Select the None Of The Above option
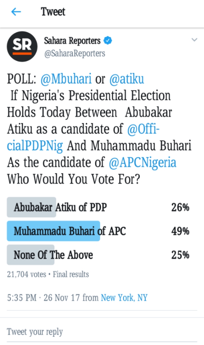The width and height of the screenshot is (204, 345). [53, 255]
